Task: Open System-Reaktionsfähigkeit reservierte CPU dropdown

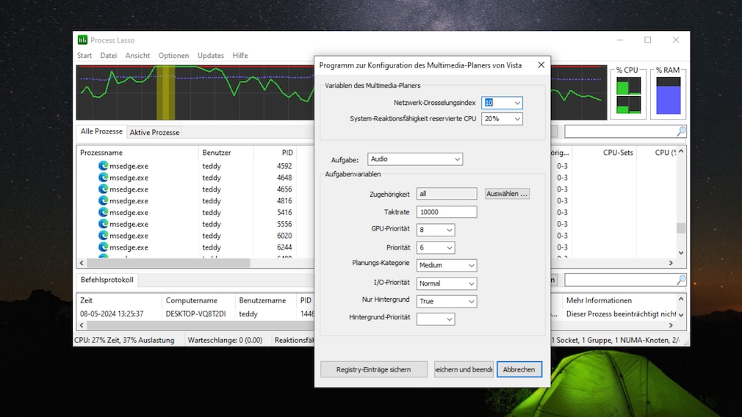Action: tap(517, 119)
